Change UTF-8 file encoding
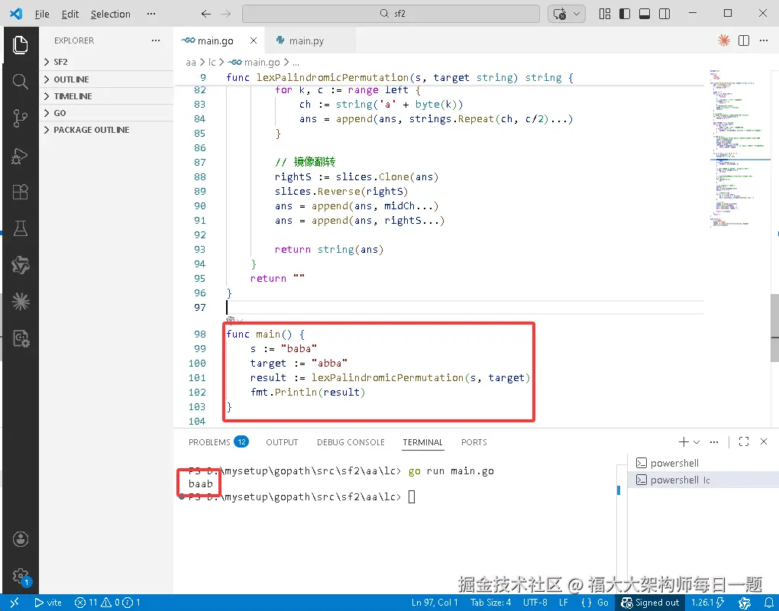 pyautogui.click(x=535, y=603)
